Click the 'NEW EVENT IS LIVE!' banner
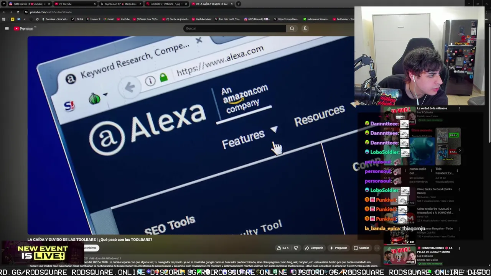 (x=43, y=253)
